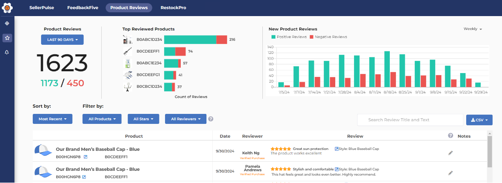Open the All Stars filter dropdown

(x=143, y=119)
